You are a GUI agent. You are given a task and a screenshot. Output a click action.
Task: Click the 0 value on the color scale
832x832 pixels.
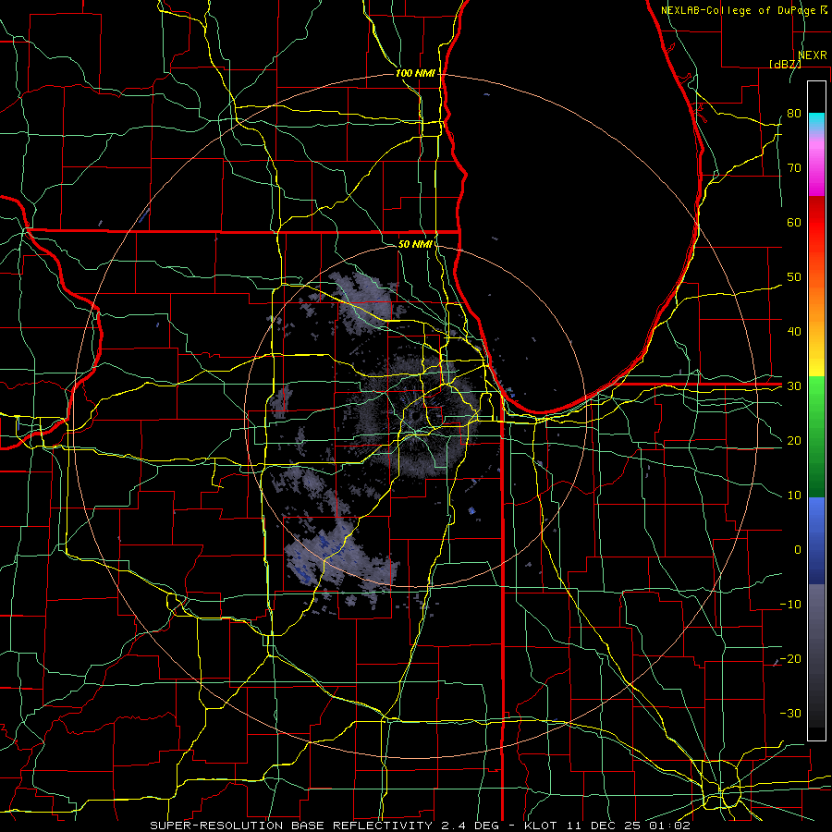point(798,550)
